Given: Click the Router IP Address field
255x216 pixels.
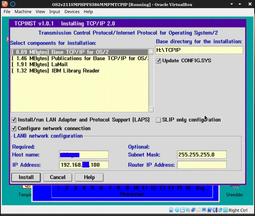Looking at the screenshot, I should point(202,165).
